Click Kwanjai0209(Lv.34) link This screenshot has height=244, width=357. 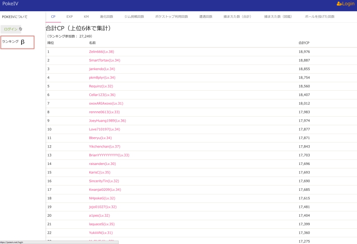(105, 190)
